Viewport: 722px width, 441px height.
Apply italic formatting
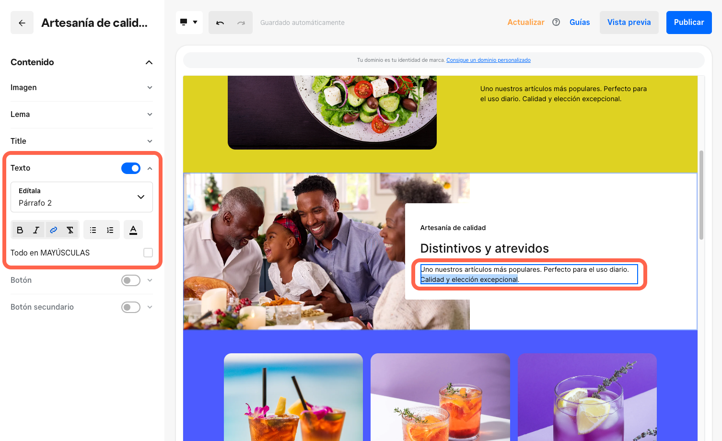pos(36,230)
